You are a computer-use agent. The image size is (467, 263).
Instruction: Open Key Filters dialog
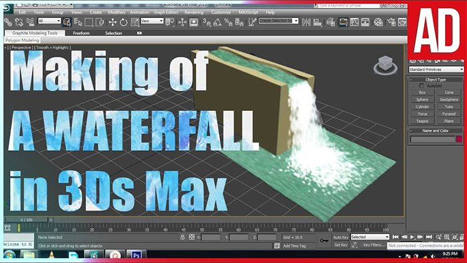coord(374,245)
